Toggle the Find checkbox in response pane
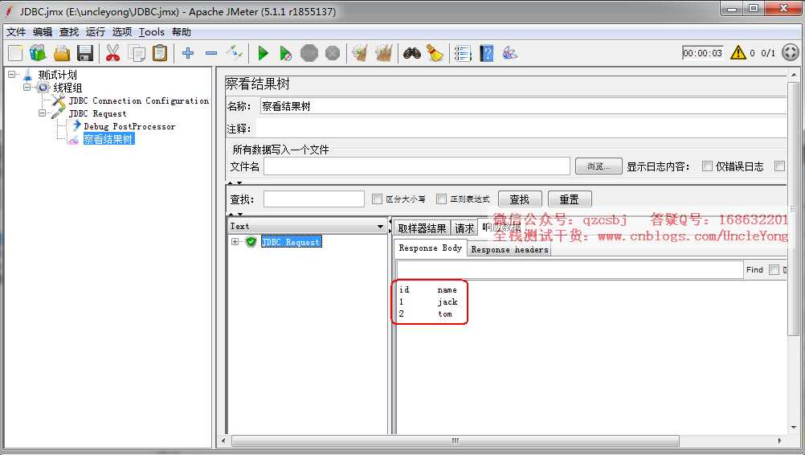Viewport: 805px width, 455px height. (x=774, y=269)
